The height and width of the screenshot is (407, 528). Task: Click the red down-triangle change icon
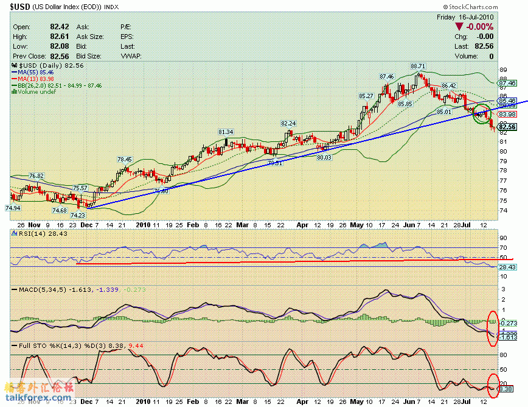tap(459, 27)
